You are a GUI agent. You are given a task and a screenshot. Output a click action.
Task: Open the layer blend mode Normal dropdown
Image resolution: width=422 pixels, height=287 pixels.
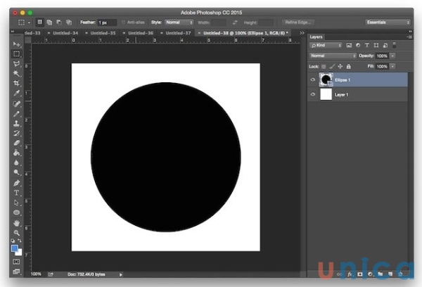click(x=333, y=56)
